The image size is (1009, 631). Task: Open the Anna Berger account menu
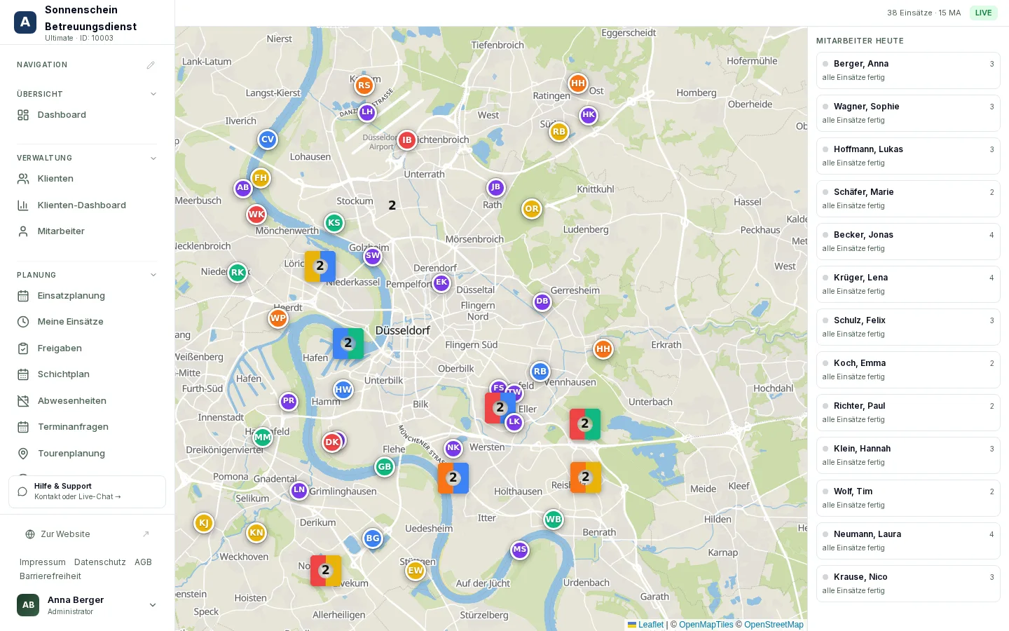click(x=87, y=605)
